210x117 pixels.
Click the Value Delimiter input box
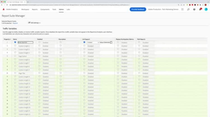point(111,43)
